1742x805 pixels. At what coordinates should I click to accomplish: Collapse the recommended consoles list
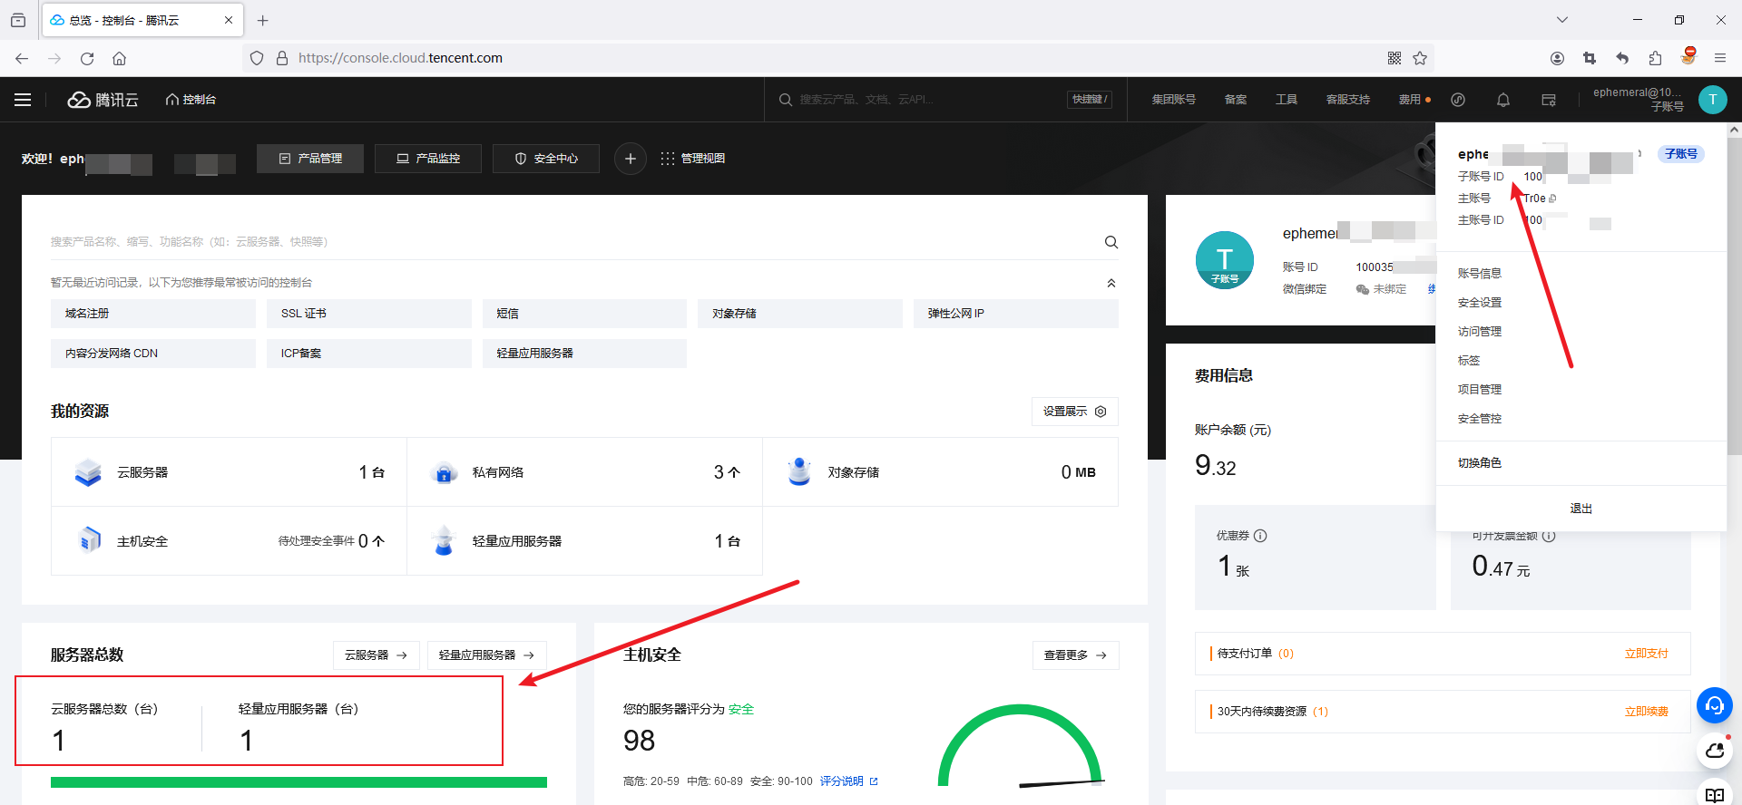[x=1111, y=283]
